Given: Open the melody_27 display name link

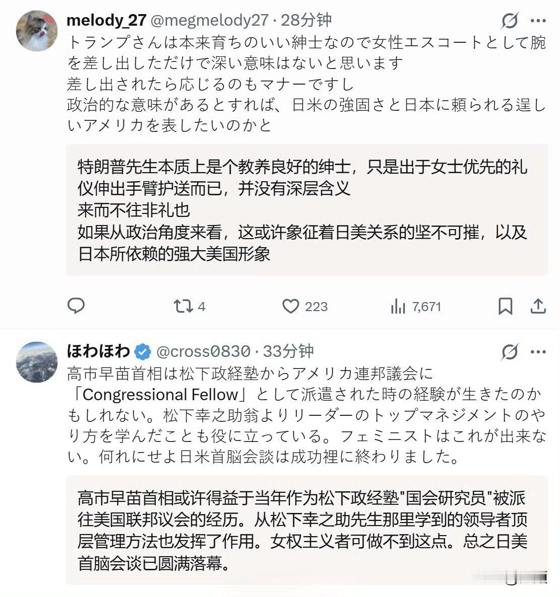Looking at the screenshot, I should 106,20.
